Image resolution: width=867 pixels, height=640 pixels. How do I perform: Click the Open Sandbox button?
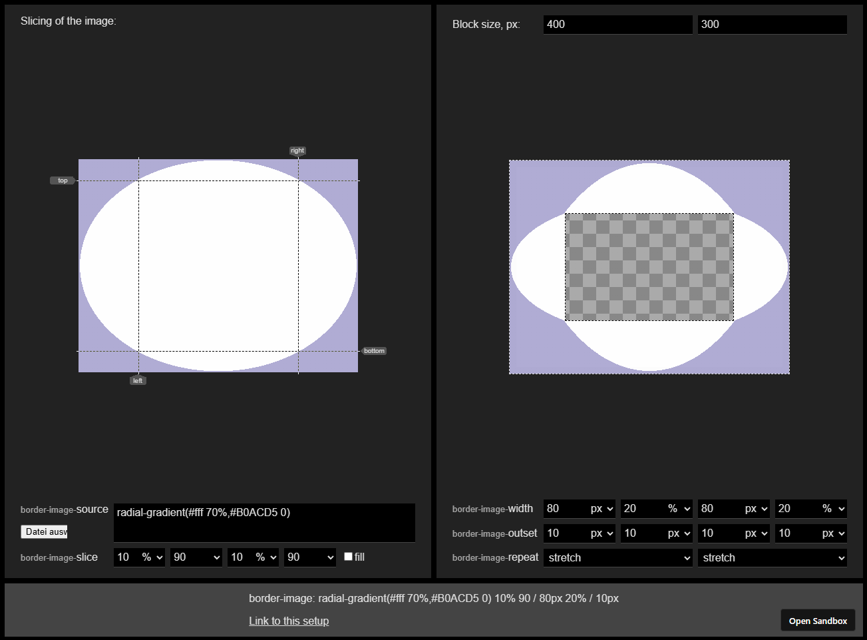(x=818, y=620)
